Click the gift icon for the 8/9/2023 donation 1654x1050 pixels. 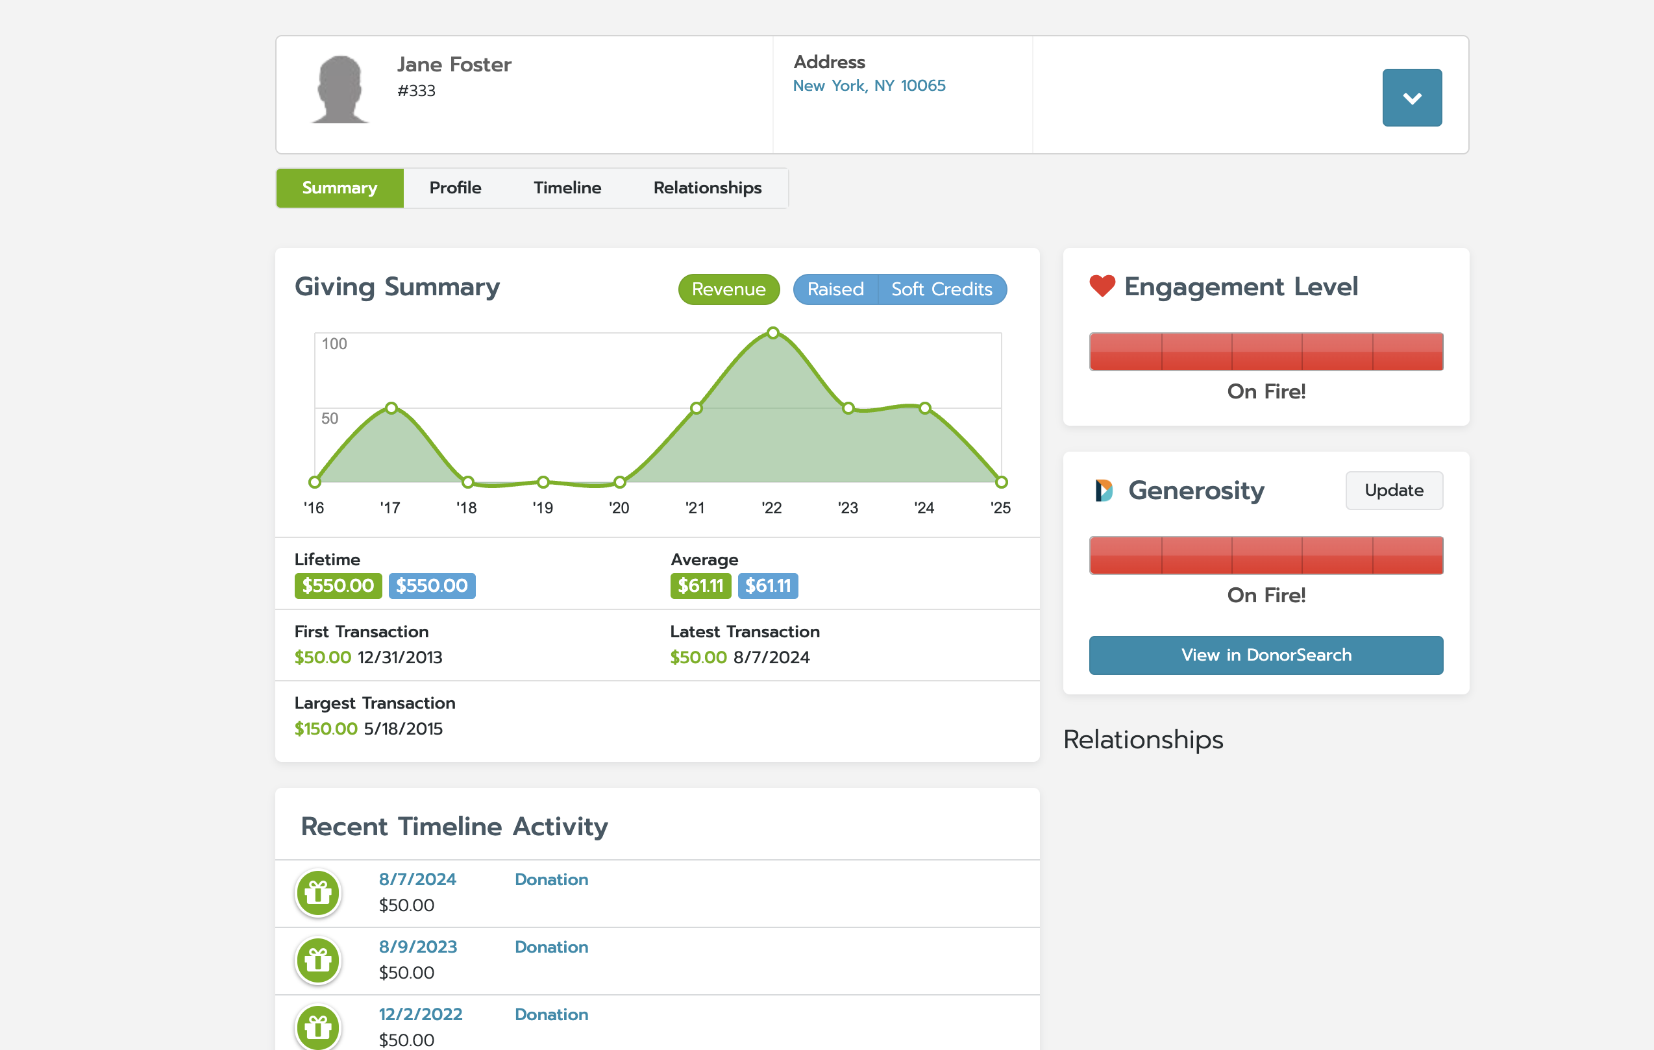click(317, 960)
